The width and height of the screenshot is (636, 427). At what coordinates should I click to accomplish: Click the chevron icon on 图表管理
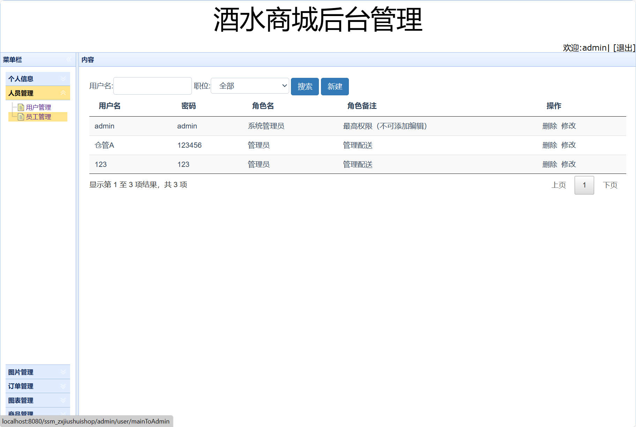(63, 400)
